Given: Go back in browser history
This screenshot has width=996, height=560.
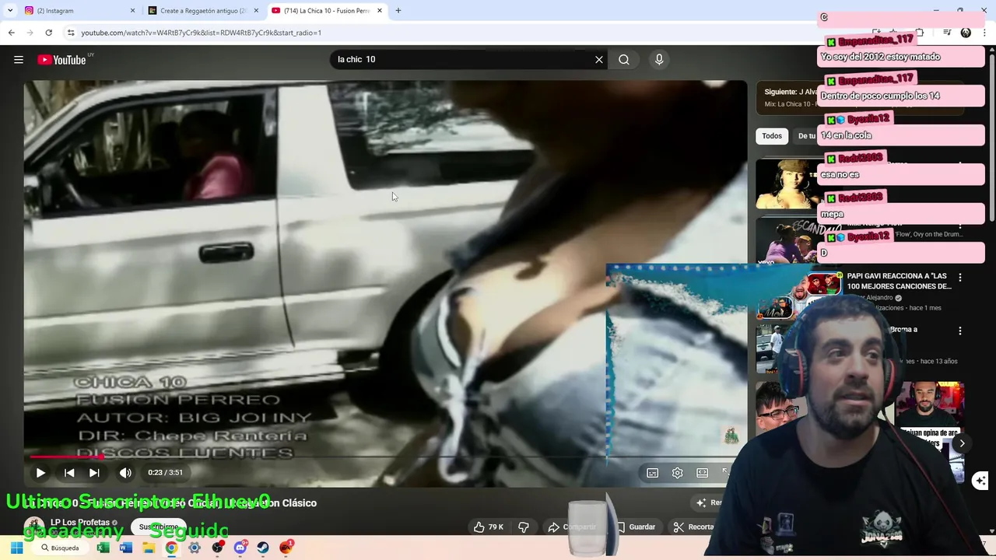Looking at the screenshot, I should click(11, 33).
